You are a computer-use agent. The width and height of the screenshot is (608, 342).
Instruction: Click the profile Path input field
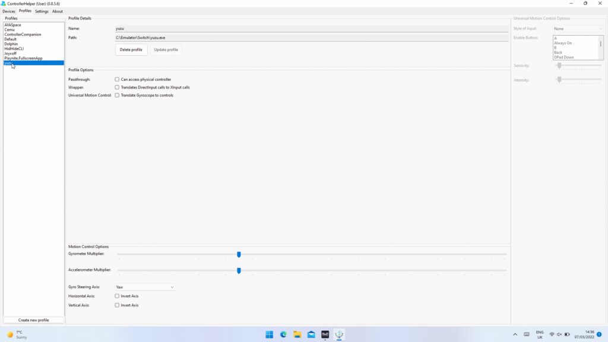tap(312, 38)
